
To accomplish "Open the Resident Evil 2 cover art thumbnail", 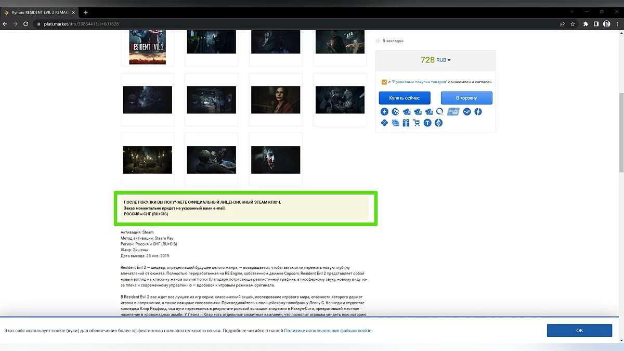I will click(x=147, y=47).
